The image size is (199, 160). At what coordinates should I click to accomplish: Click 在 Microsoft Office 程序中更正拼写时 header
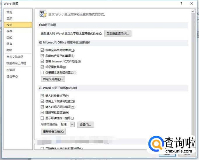[64, 42]
